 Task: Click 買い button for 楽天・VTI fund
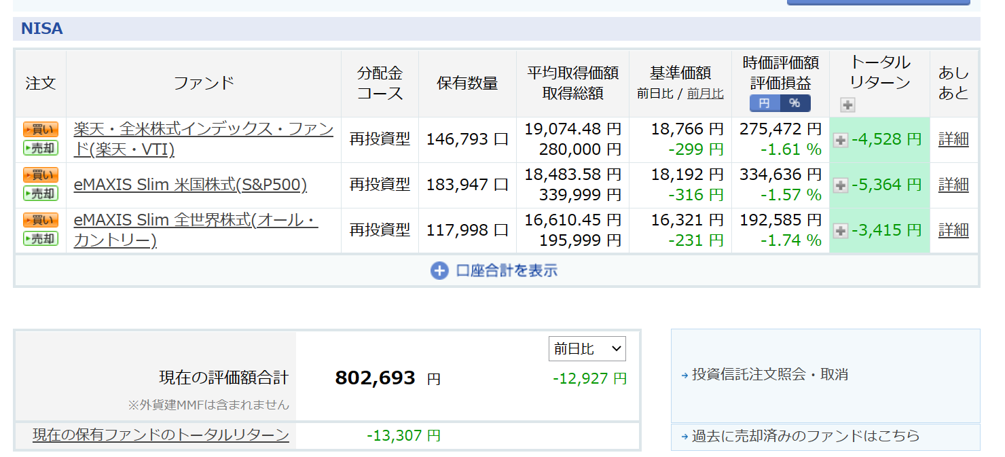41,130
